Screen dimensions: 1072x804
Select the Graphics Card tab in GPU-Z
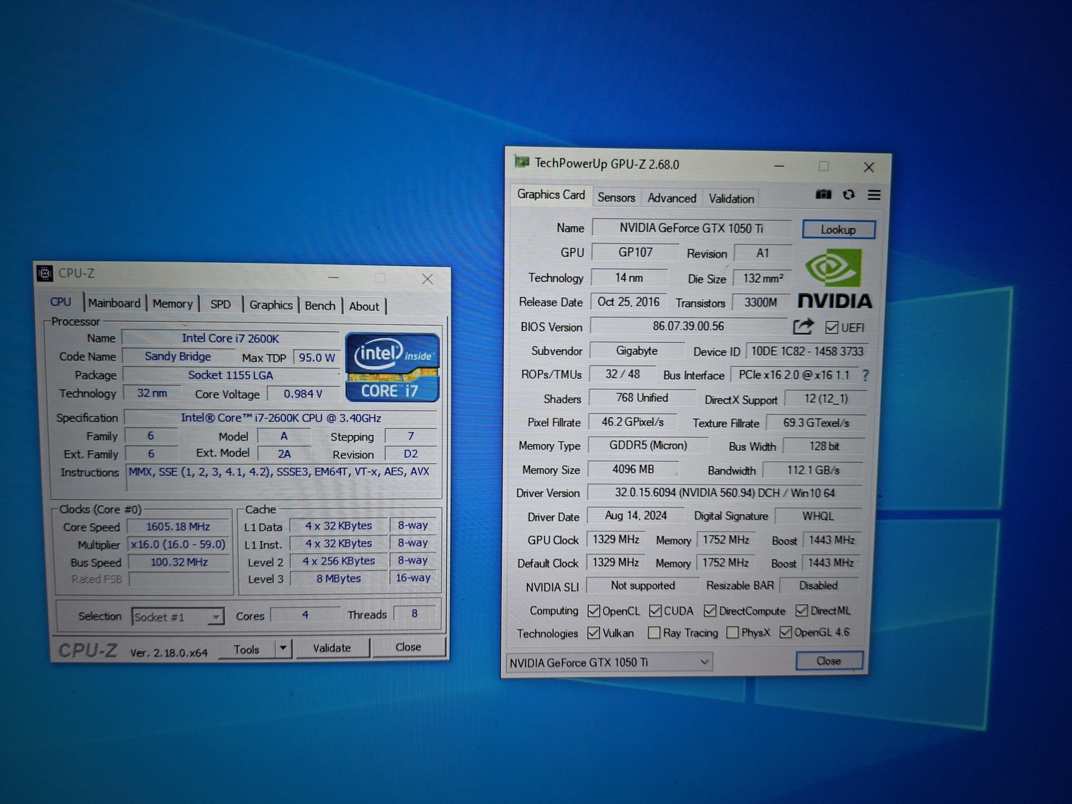pyautogui.click(x=551, y=195)
